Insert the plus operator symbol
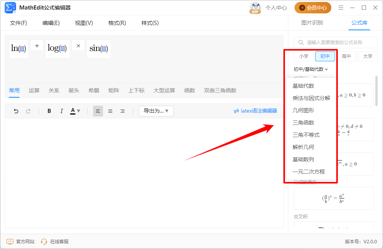The width and height of the screenshot is (383, 249). point(37,46)
